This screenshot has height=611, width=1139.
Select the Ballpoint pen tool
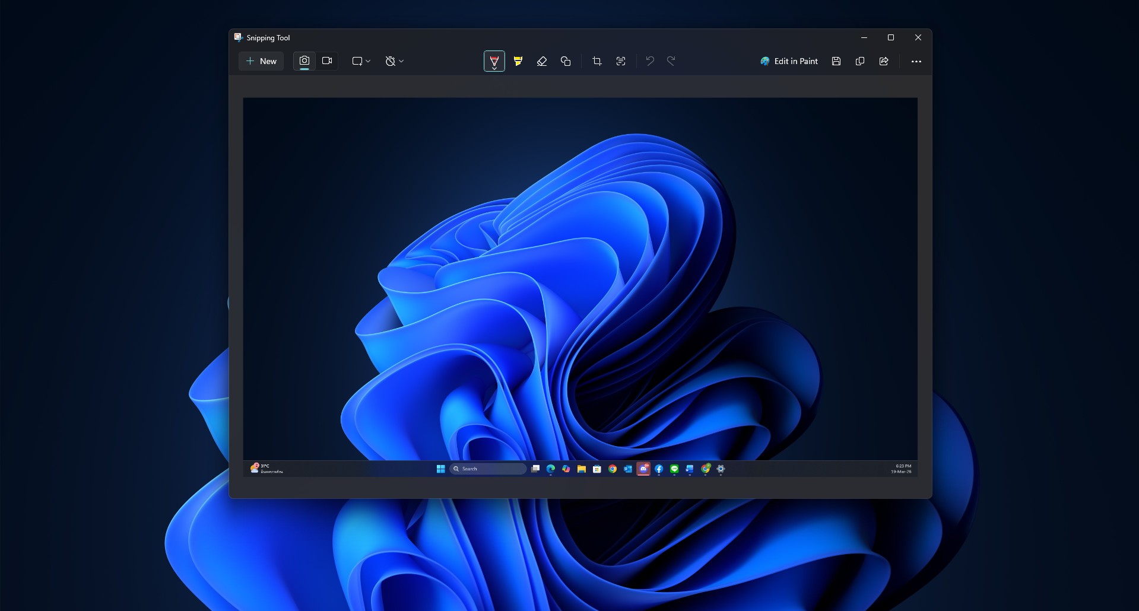494,61
